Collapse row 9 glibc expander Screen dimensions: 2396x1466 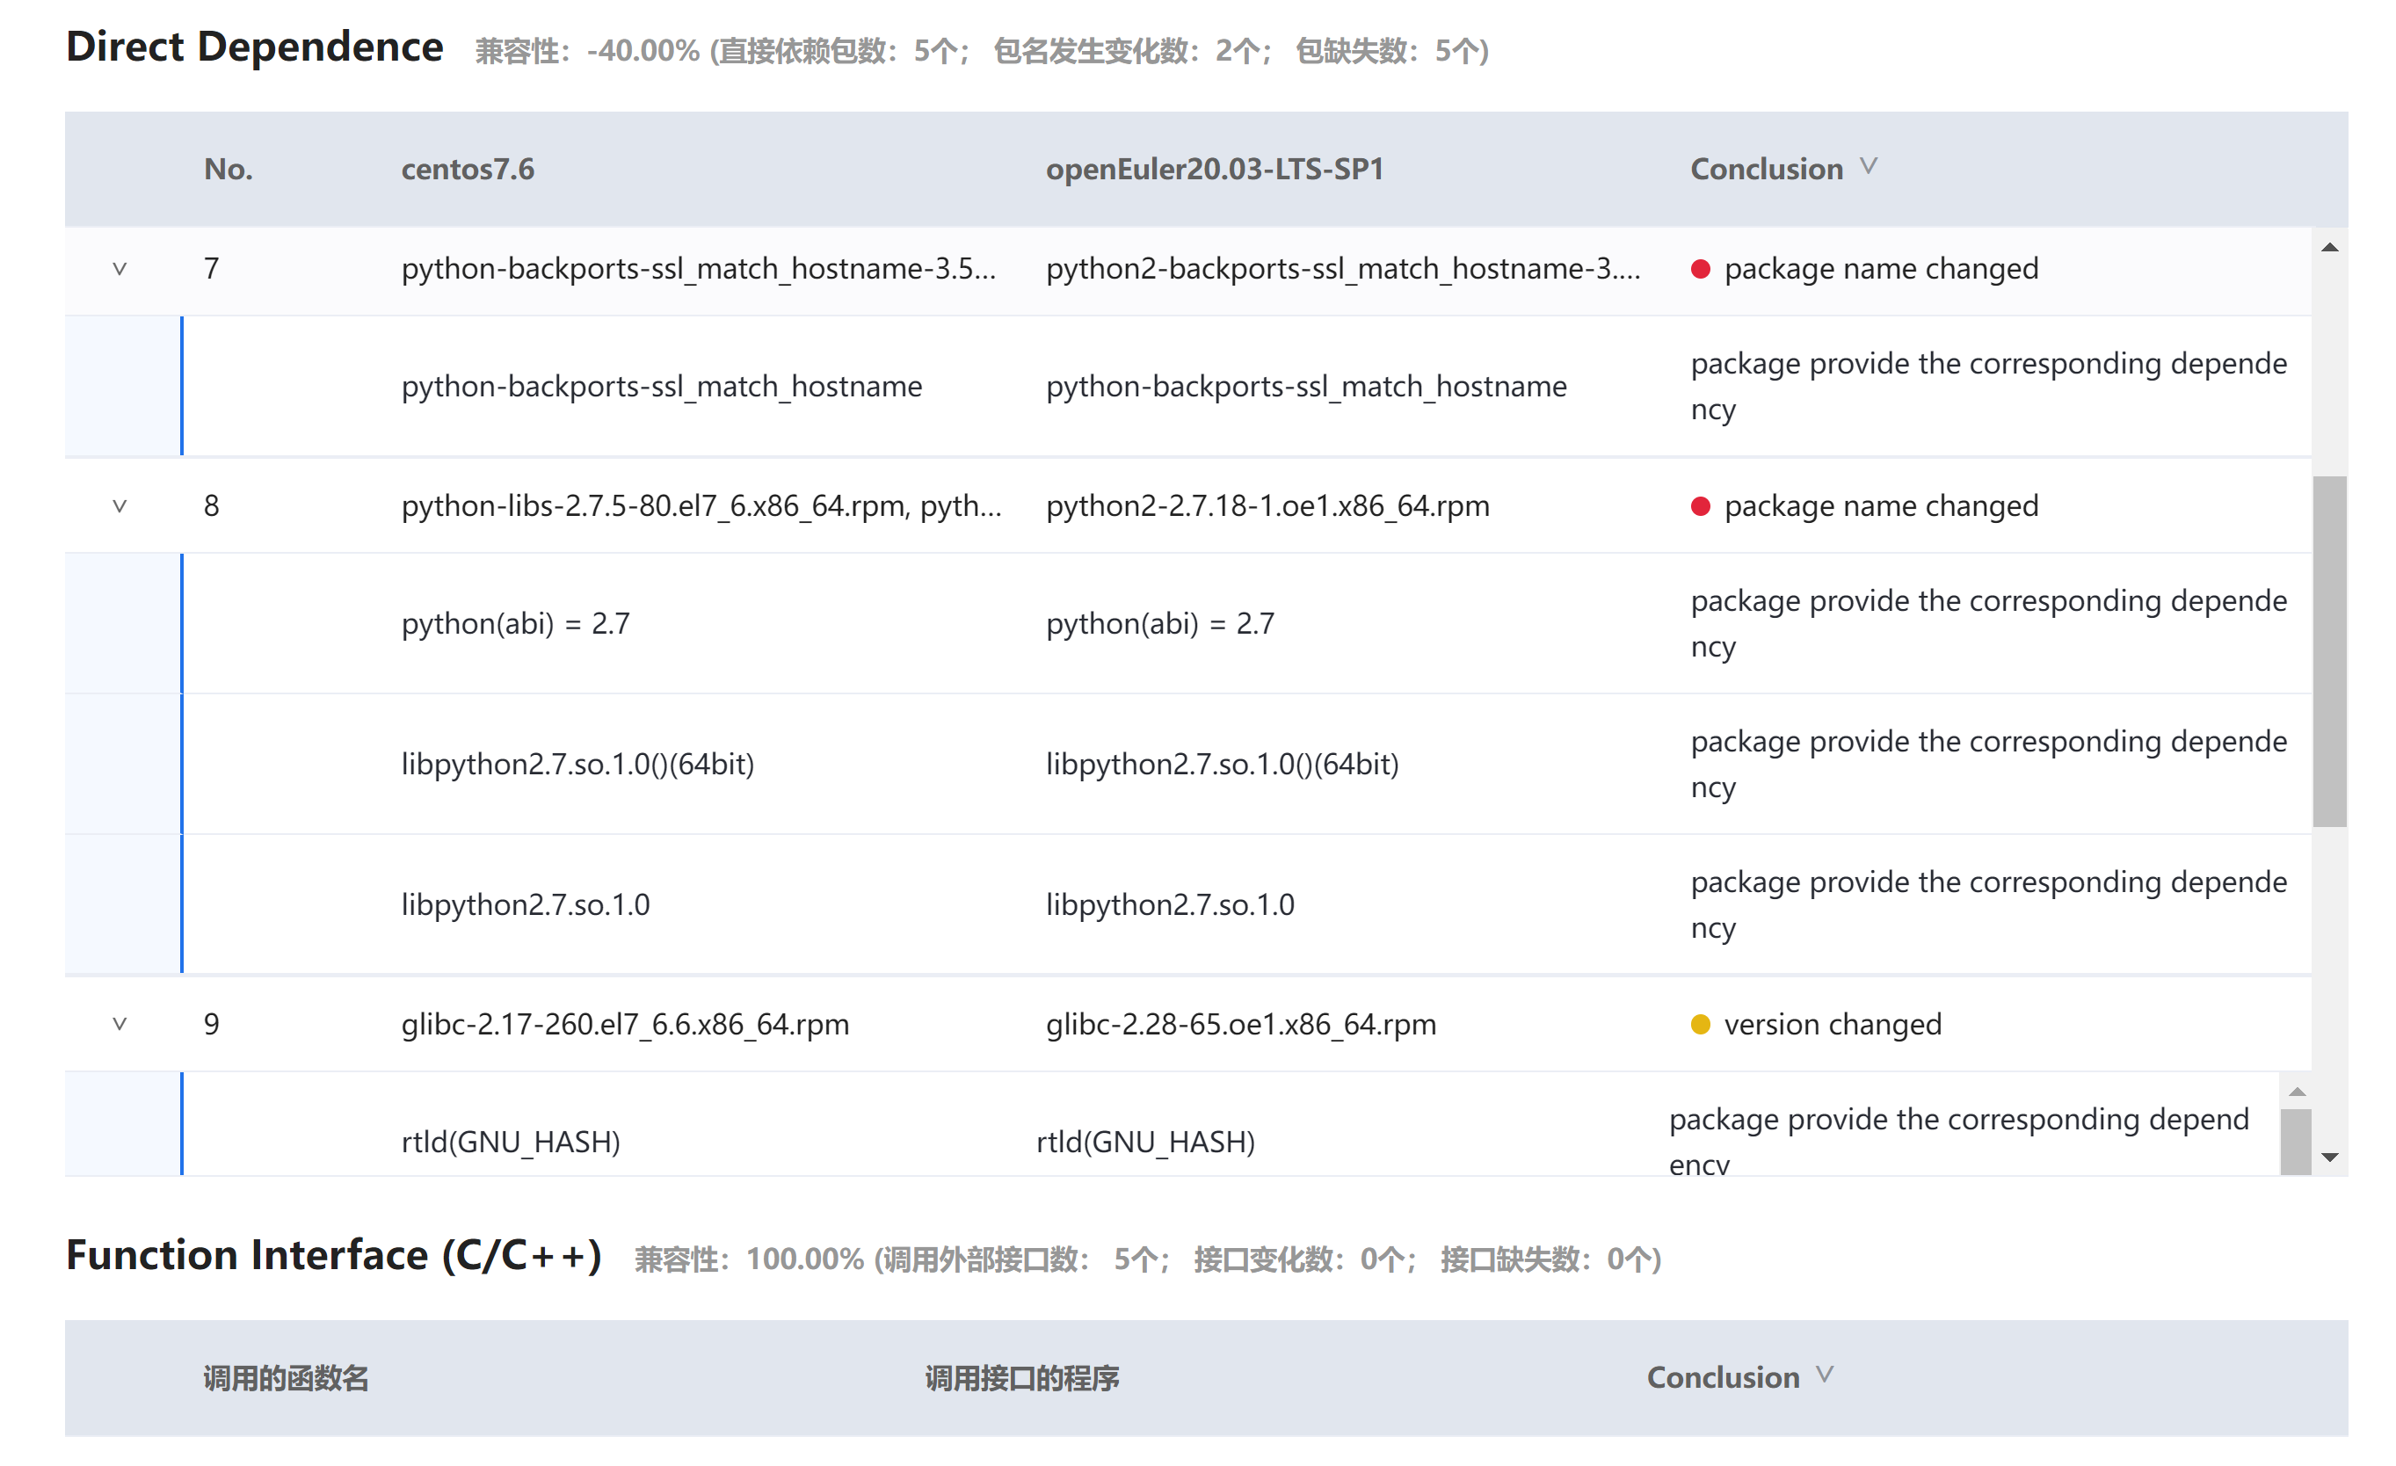(x=120, y=1024)
